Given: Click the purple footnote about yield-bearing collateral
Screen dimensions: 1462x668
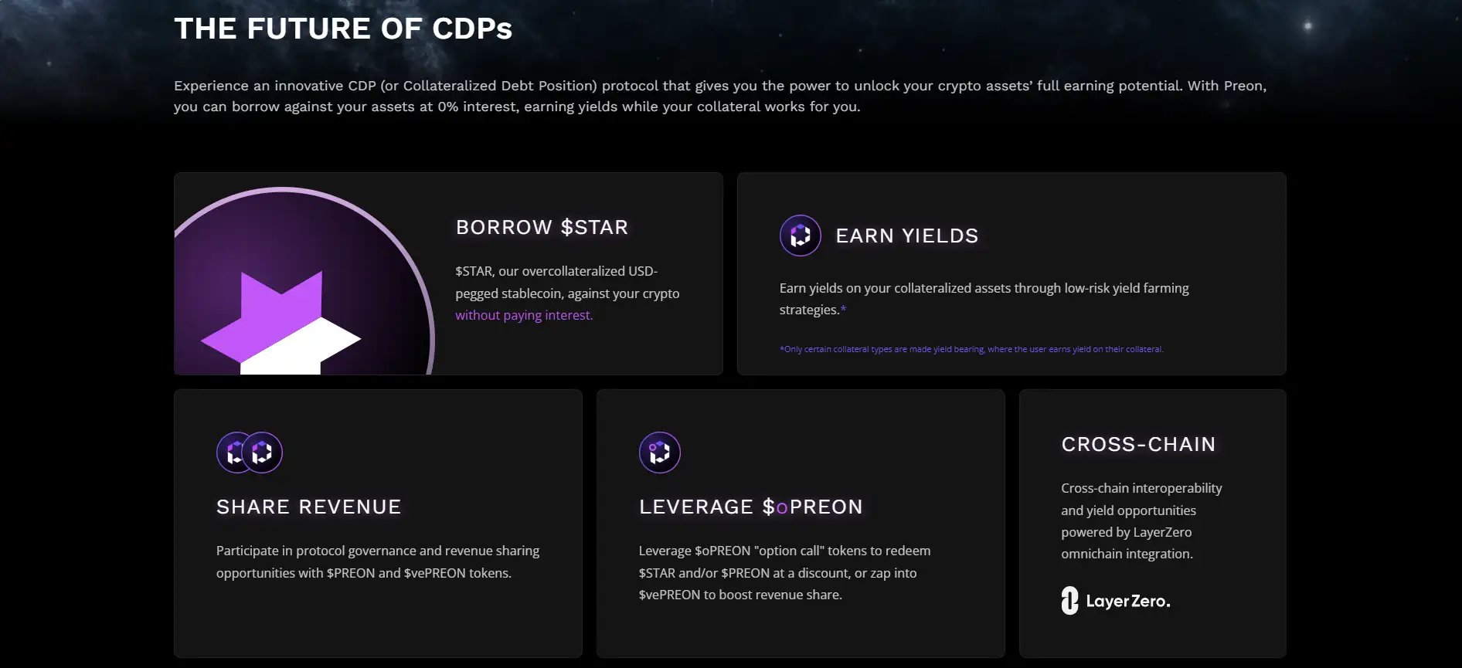Looking at the screenshot, I should pyautogui.click(x=971, y=349).
